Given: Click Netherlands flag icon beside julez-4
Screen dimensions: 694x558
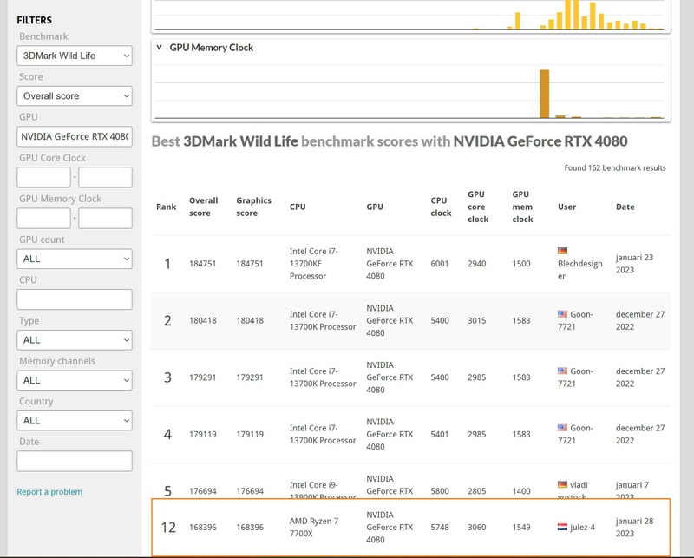Looking at the screenshot, I should tap(562, 527).
